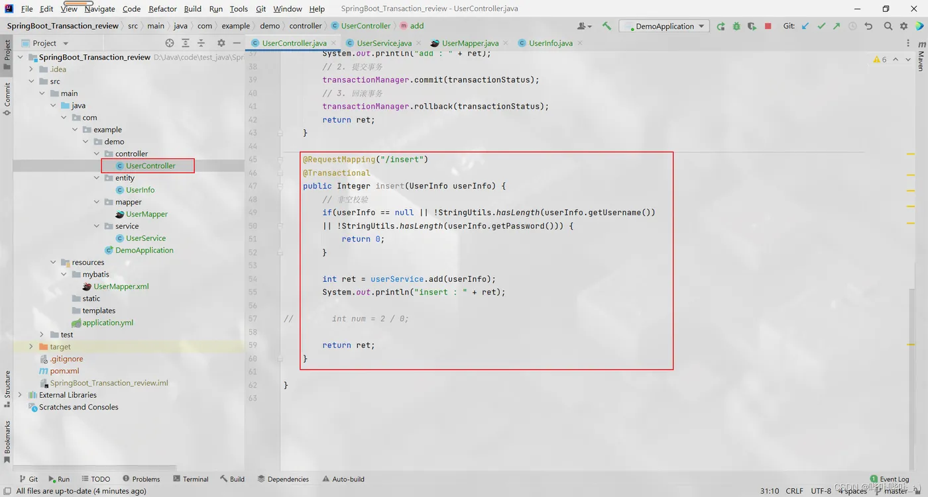Open IDE settings gear in main toolbar

[903, 26]
